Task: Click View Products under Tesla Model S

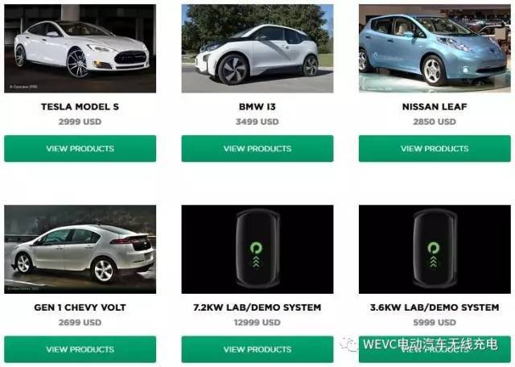Action: click(80, 149)
